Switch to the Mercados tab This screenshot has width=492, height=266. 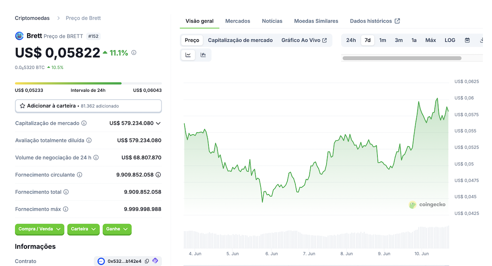[x=238, y=21]
